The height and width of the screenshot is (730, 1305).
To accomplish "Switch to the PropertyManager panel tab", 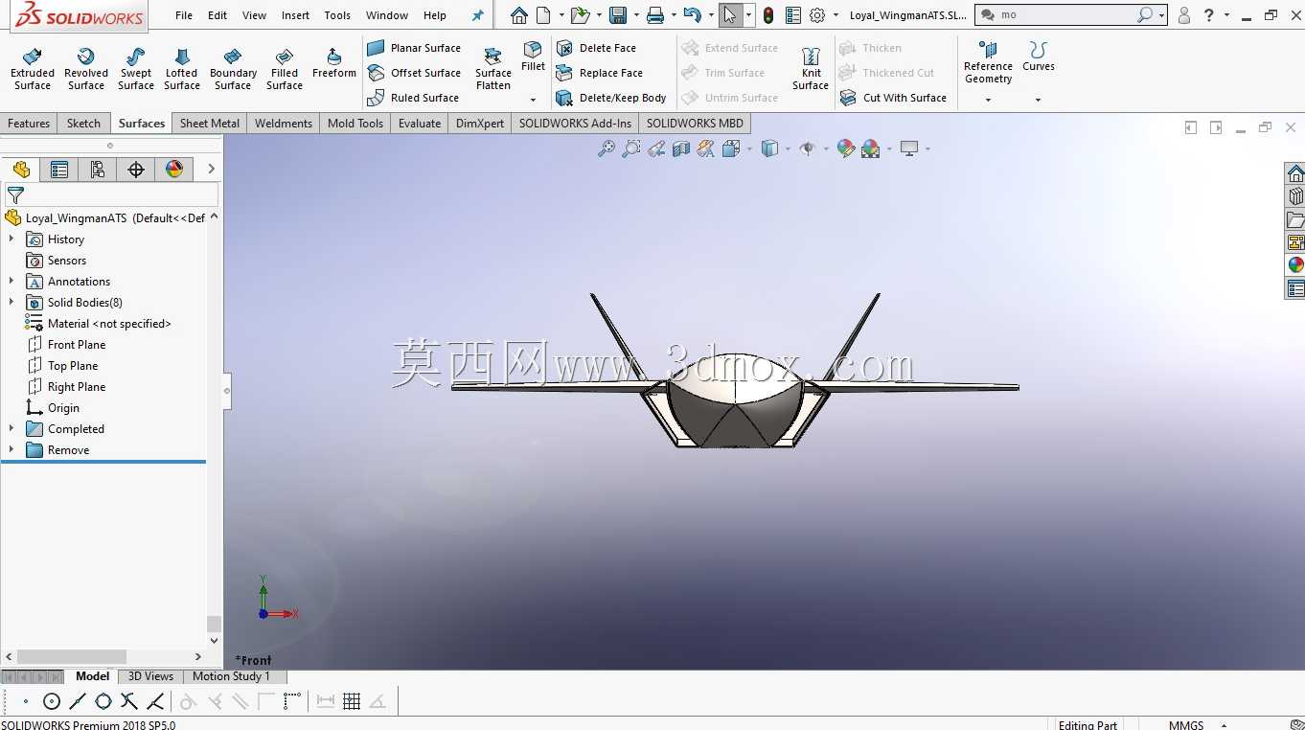I will point(59,170).
